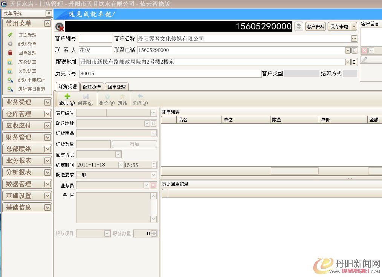
Task: Switch to the 订货受理 tab
Action: click(67, 86)
